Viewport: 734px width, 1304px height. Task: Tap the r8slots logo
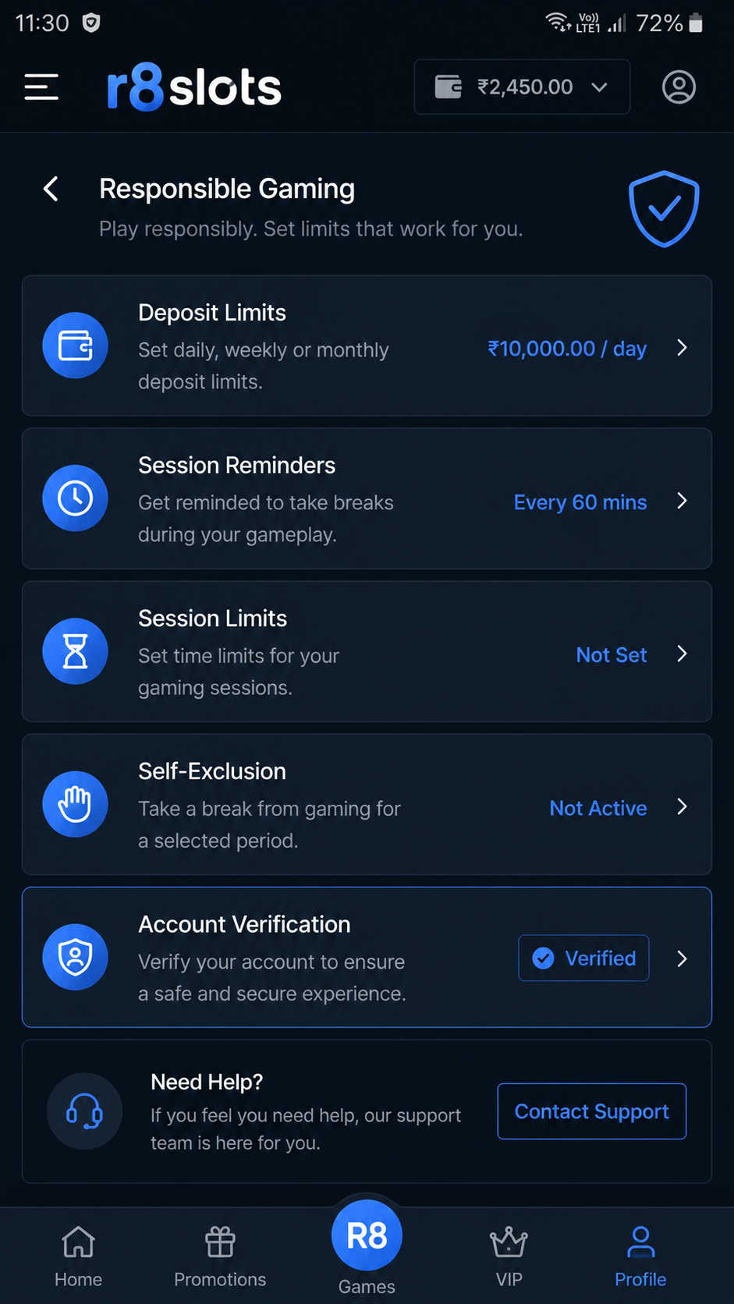point(193,87)
